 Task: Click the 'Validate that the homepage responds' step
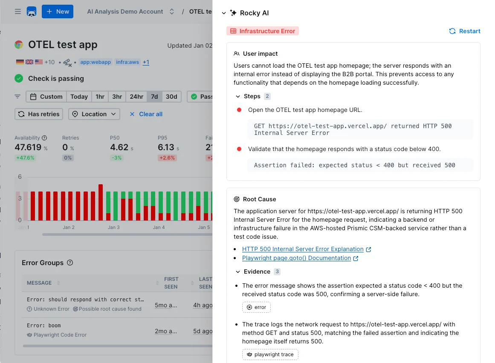click(x=344, y=149)
